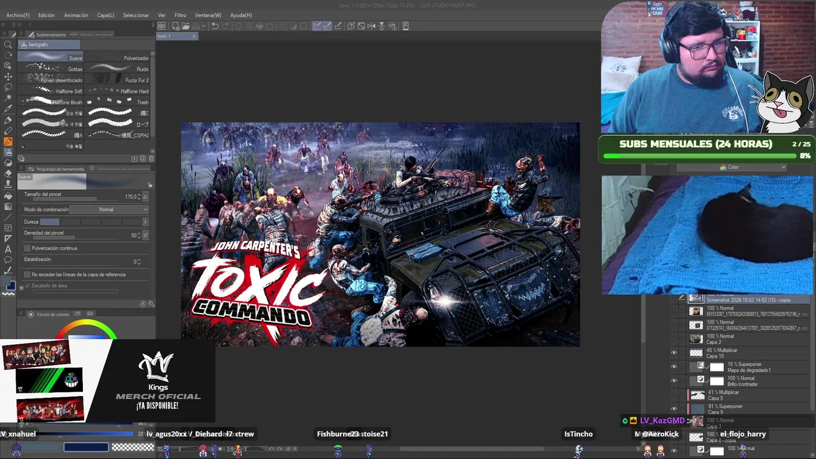Open the Archivo menu
The height and width of the screenshot is (459, 816).
click(18, 15)
